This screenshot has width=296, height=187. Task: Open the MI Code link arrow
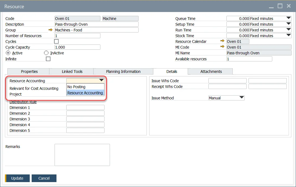tap(222, 47)
